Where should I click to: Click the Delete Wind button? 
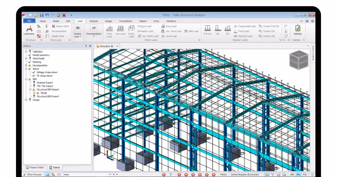pyautogui.click(x=60, y=26)
